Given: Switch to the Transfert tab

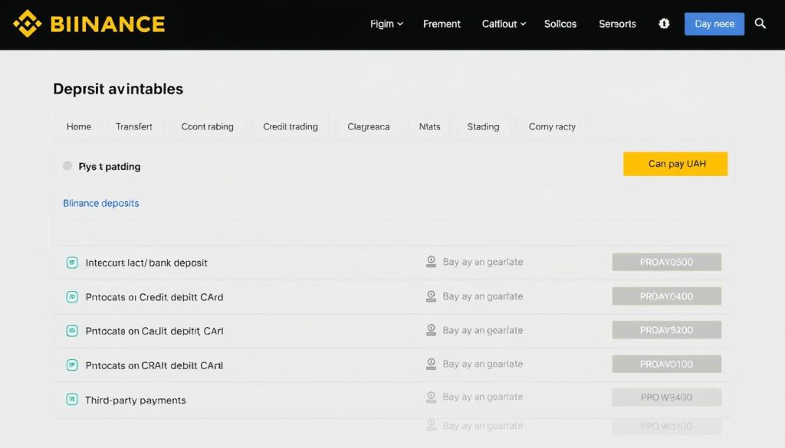Looking at the screenshot, I should click(133, 127).
